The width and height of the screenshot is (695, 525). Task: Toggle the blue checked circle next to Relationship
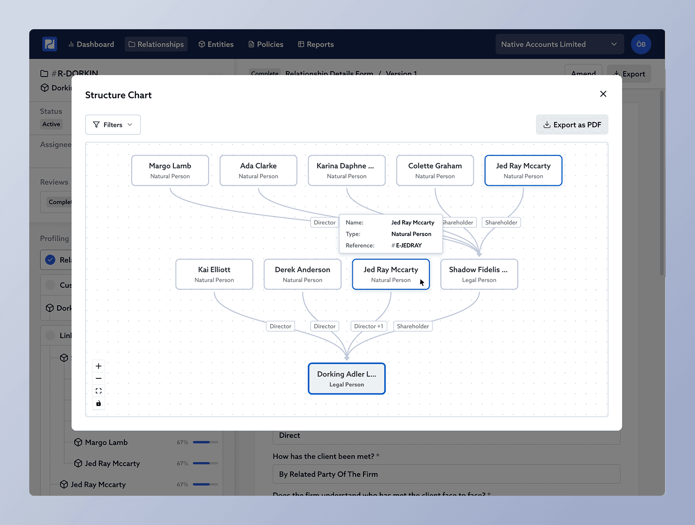(51, 260)
